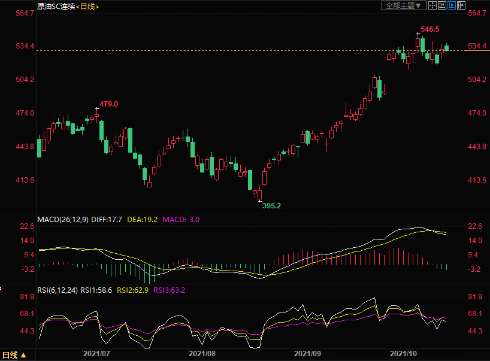Click the 2021/08 date on timeline
The image size is (490, 361).
(202, 353)
